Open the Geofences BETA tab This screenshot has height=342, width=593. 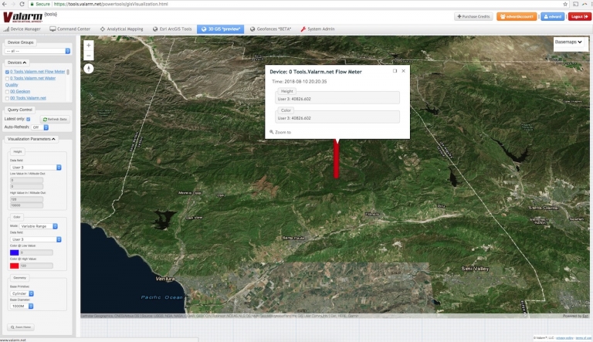(x=271, y=29)
